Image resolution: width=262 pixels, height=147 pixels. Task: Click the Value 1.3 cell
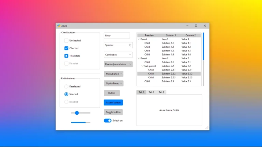(x=186, y=51)
